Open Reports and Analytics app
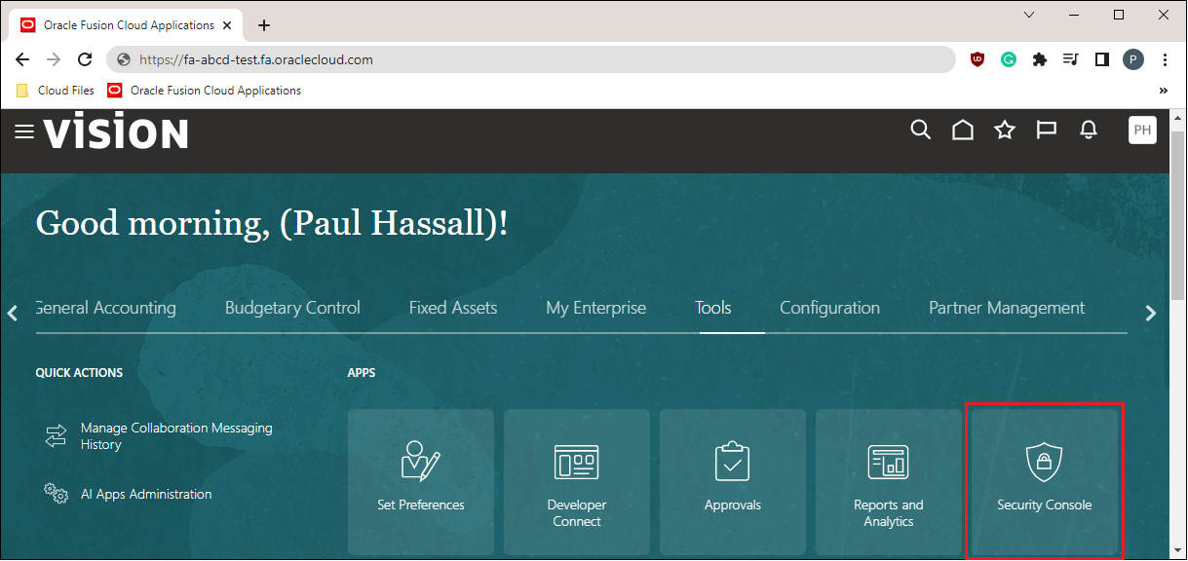This screenshot has height=561, width=1188. 889,482
